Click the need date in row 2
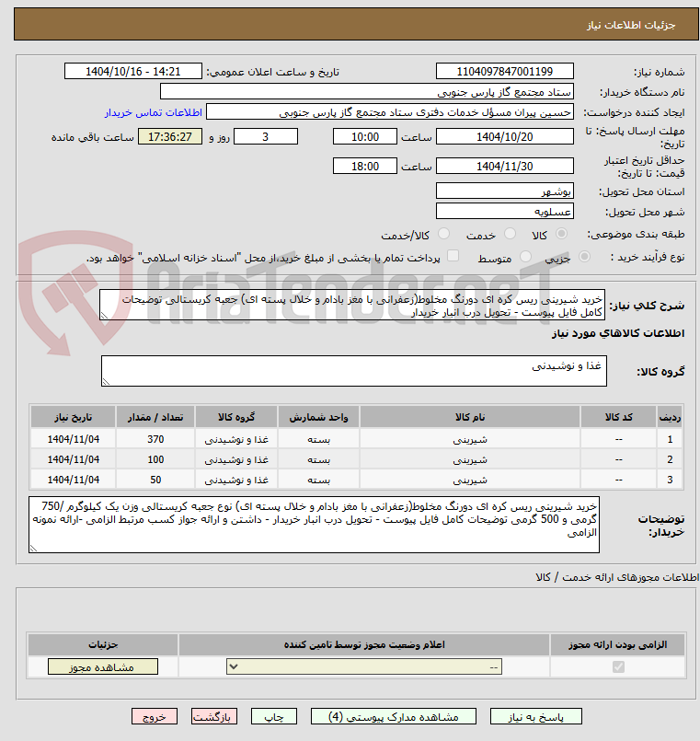This screenshot has height=741, width=700. [74, 459]
